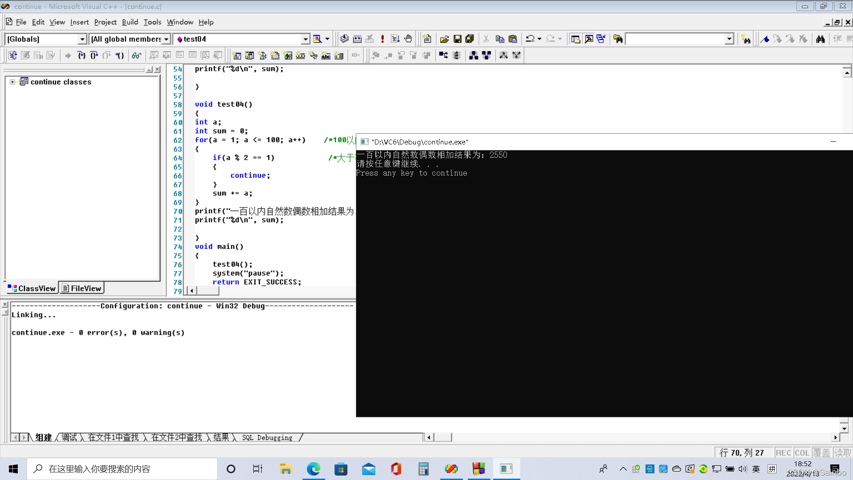Click the Insert Breakpoint hand icon
This screenshot has height=480, width=853.
[x=408, y=39]
